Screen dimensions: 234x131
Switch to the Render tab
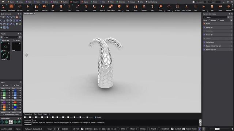[94, 2]
